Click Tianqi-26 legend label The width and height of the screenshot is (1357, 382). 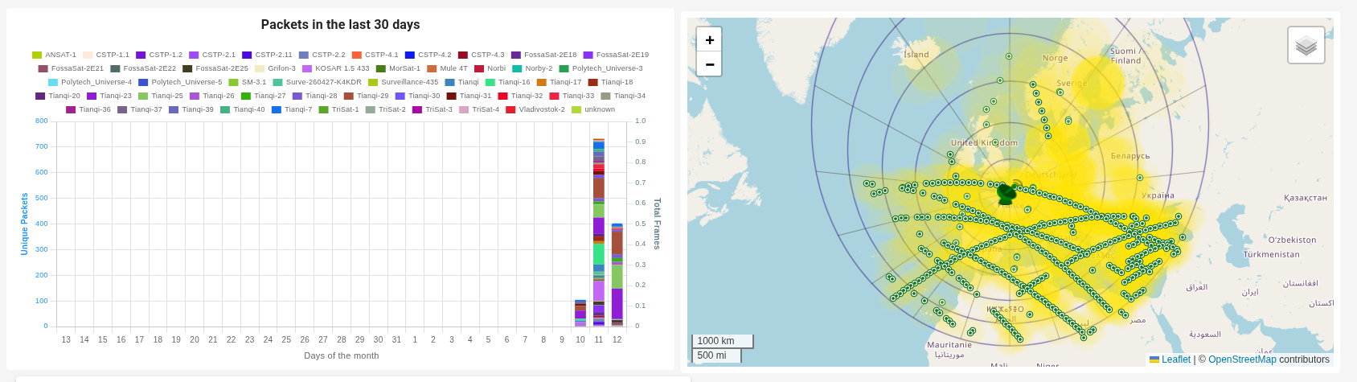219,96
